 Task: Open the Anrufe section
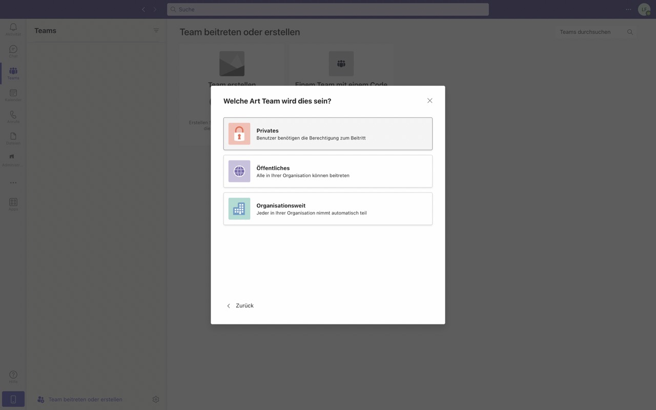click(13, 115)
